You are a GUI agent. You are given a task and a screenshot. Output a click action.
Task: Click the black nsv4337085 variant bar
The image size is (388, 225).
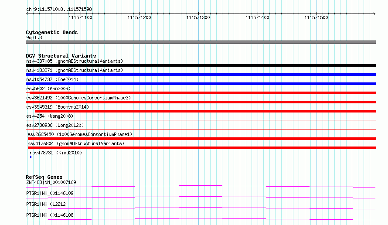pyautogui.click(x=201, y=65)
